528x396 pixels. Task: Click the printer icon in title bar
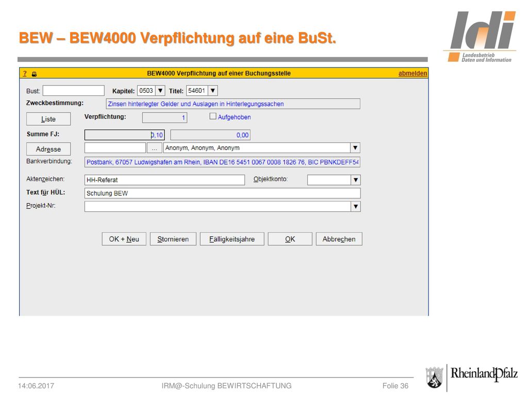click(35, 74)
